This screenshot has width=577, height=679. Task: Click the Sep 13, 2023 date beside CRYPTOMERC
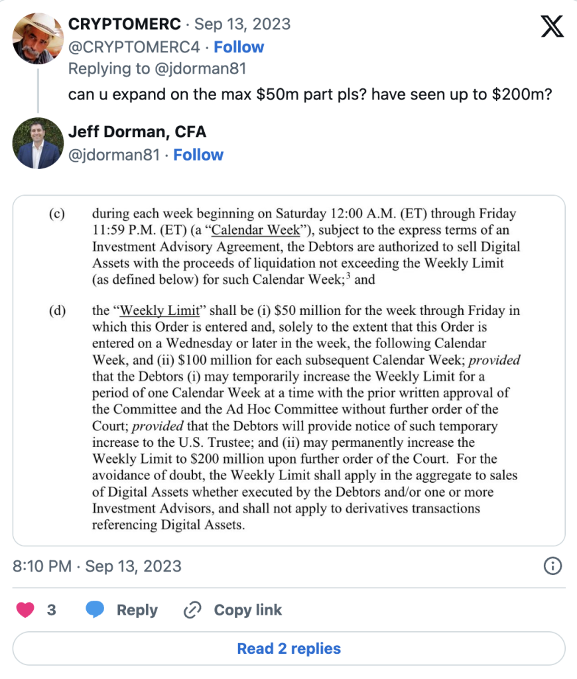(x=242, y=25)
